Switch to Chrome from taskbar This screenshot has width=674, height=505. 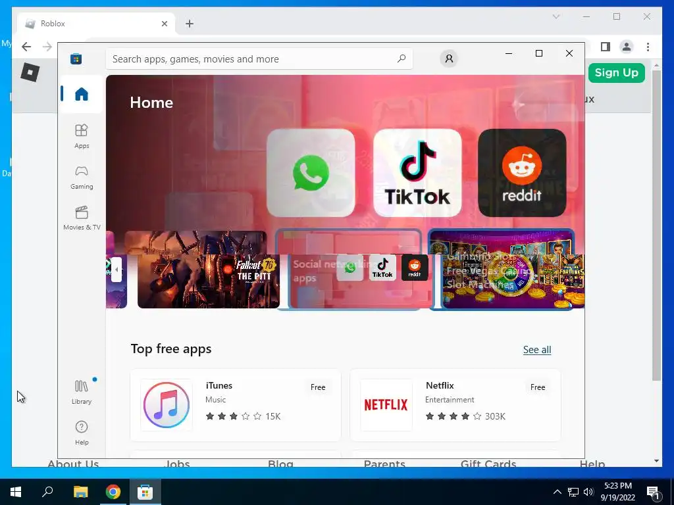pos(113,492)
